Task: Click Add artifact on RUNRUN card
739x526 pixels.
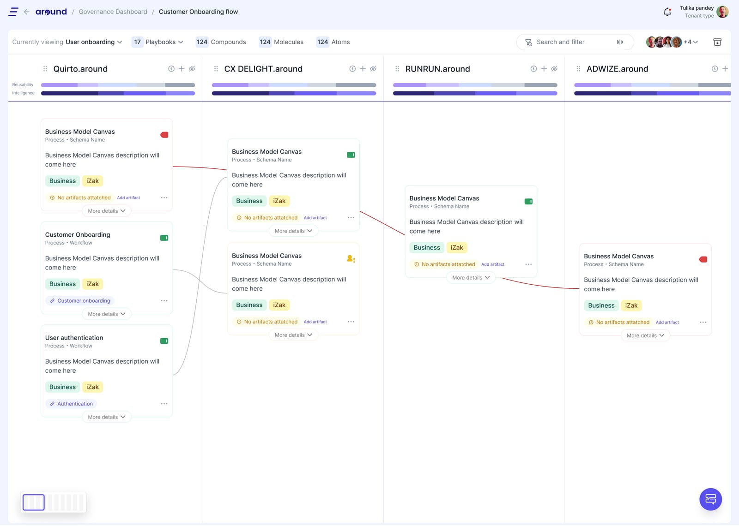Action: tap(493, 264)
